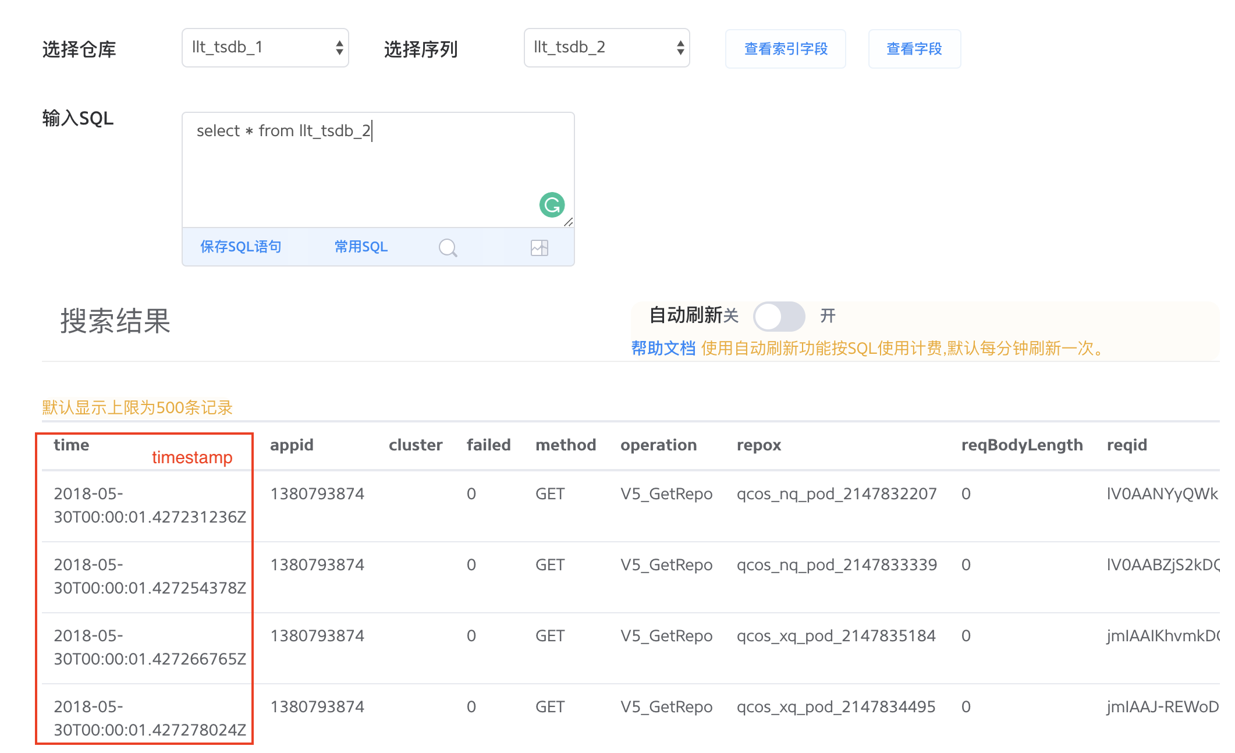Click the reqBodyLength column header
Image resolution: width=1235 pixels, height=753 pixels.
pyautogui.click(x=1021, y=445)
